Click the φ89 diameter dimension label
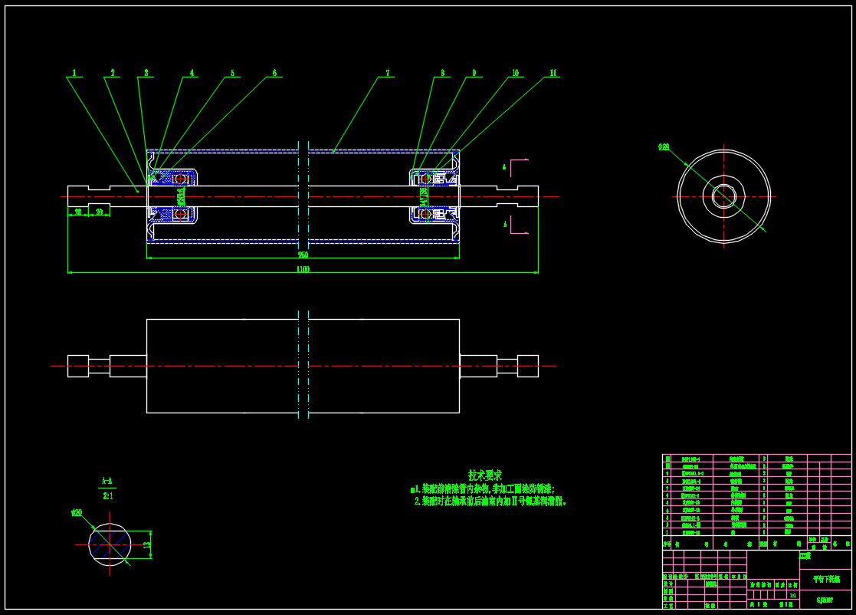The image size is (856, 615). coord(664,146)
